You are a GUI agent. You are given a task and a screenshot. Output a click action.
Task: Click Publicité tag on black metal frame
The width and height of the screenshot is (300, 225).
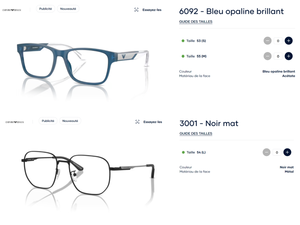48,121
